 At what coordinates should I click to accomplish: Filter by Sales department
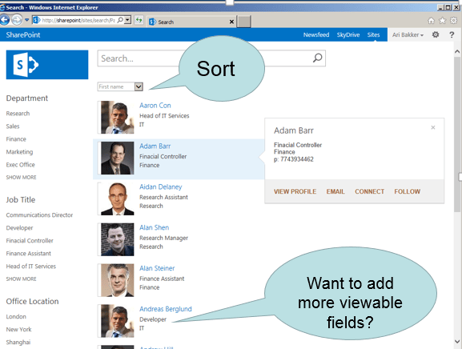[x=13, y=126]
